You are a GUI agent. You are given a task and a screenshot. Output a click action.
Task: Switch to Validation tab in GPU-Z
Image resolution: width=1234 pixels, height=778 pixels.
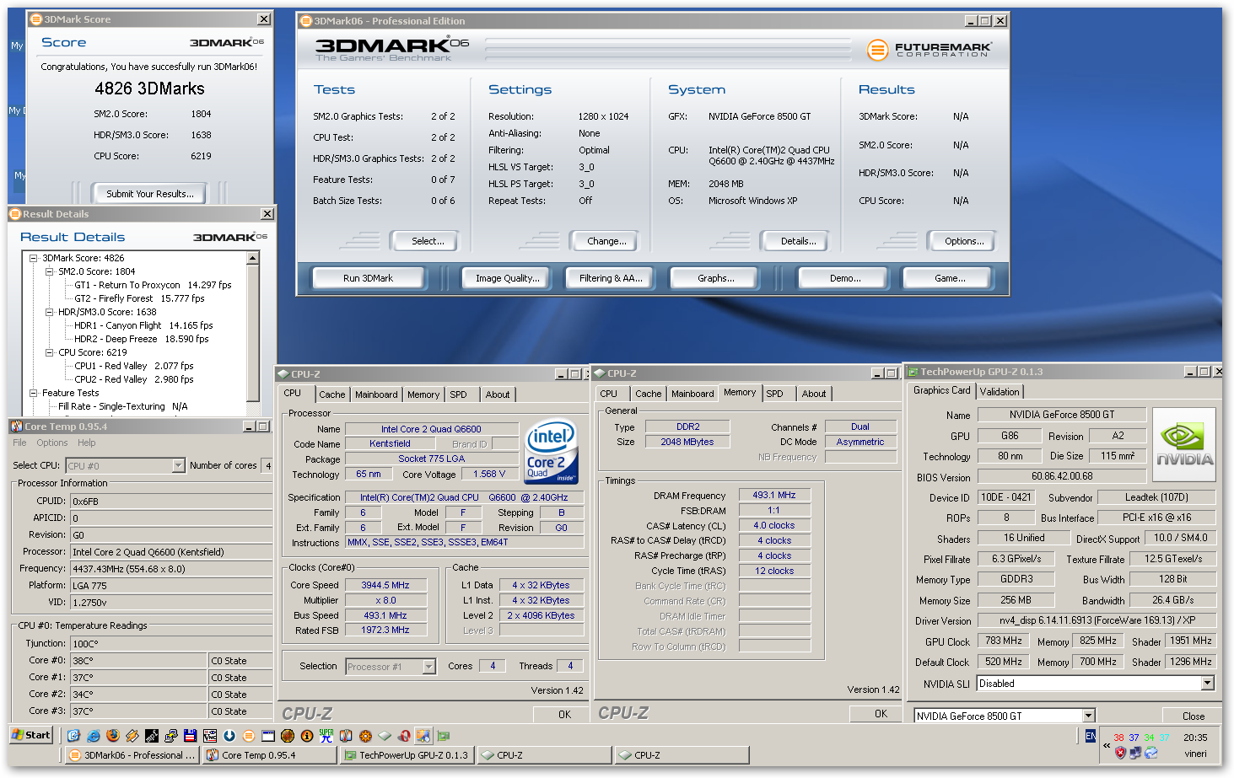[1000, 392]
